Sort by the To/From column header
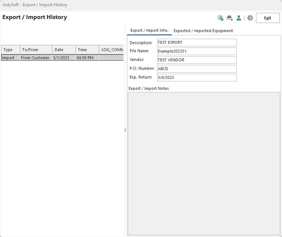 [36, 50]
